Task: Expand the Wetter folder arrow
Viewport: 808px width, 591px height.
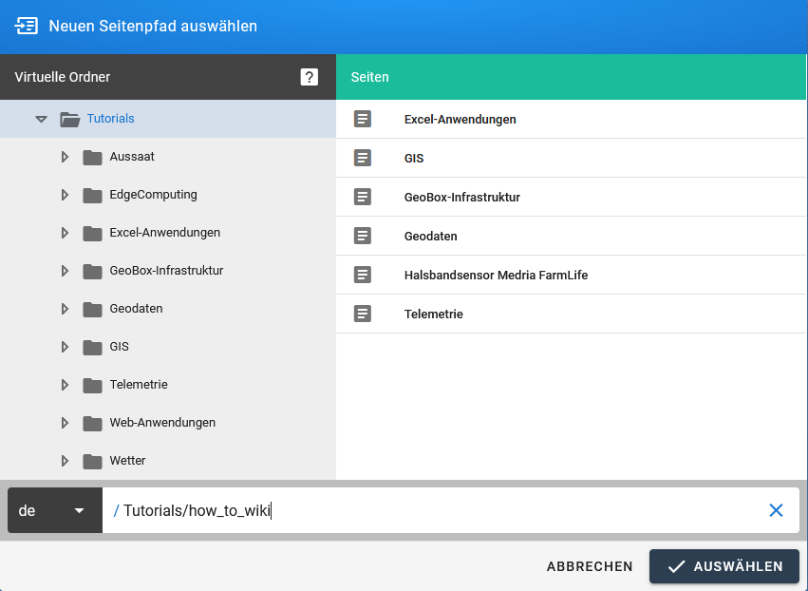Action: (65, 461)
